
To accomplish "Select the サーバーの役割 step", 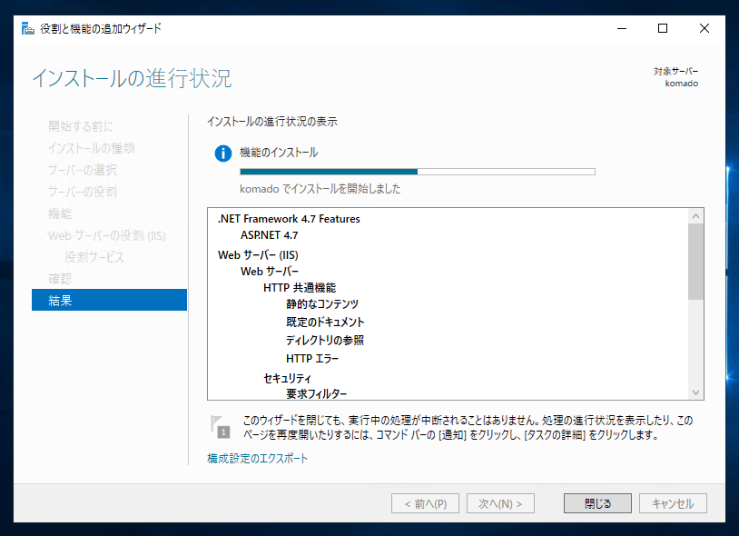I will (x=82, y=192).
